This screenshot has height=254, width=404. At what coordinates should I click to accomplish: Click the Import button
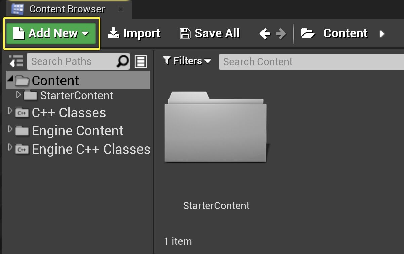point(134,33)
